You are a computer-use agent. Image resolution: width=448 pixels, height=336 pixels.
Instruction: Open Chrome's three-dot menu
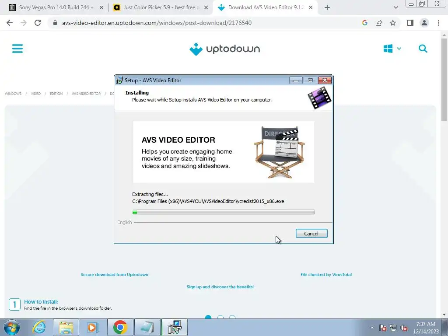click(438, 23)
